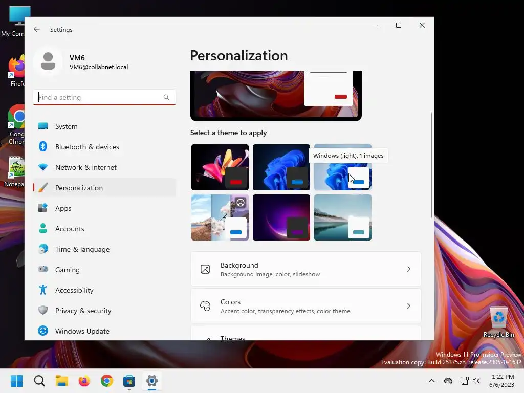The height and width of the screenshot is (393, 524).
Task: Open Gaming controller icon
Action: coord(43,269)
